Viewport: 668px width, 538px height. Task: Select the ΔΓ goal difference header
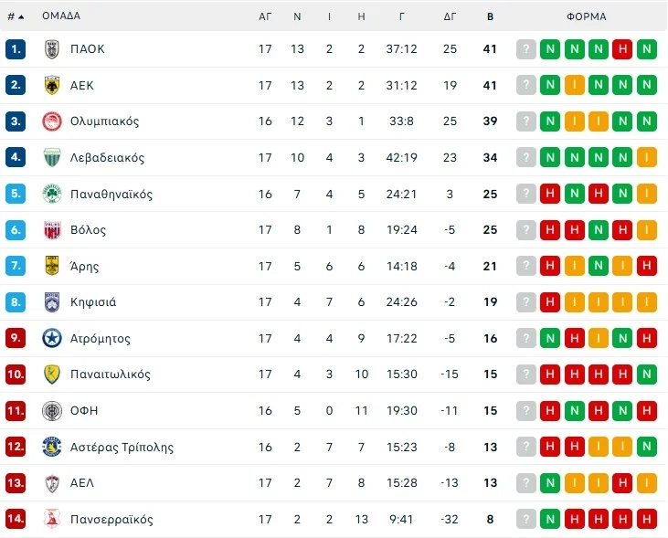tap(450, 16)
